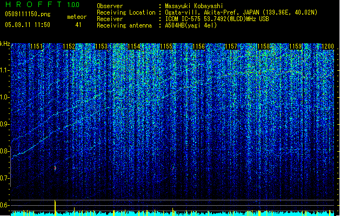This screenshot has height=216, width=340.
Task: Click the observer name Masayuki Kobayashi
Action: (194, 6)
